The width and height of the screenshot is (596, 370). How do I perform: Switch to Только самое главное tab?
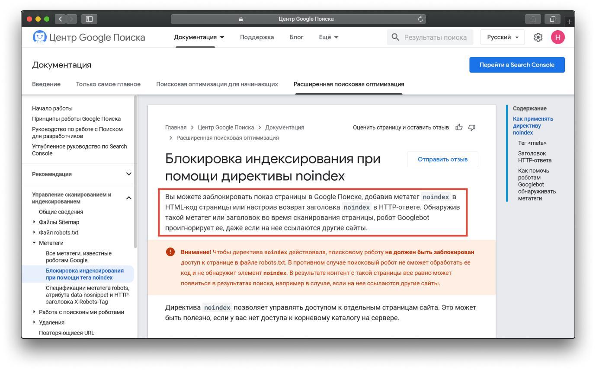[x=108, y=84]
